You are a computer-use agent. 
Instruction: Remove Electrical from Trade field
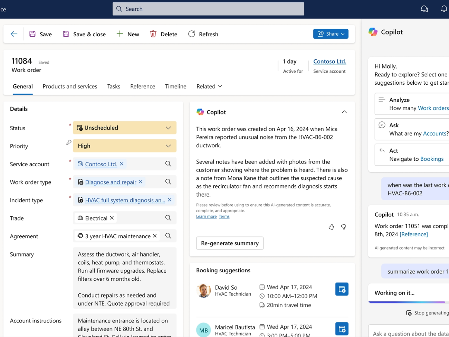(x=112, y=218)
